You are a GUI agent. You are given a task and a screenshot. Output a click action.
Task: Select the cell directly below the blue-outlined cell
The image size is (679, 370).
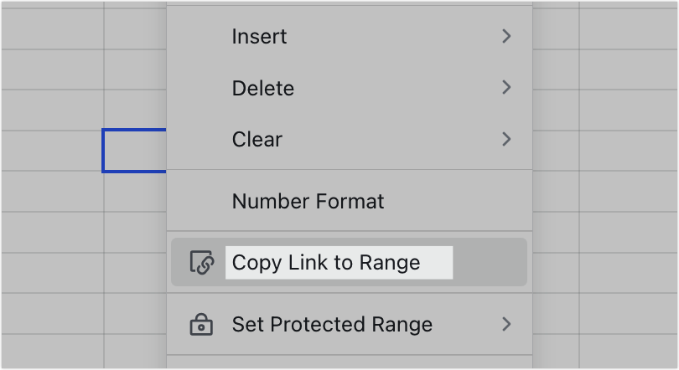pos(135,192)
